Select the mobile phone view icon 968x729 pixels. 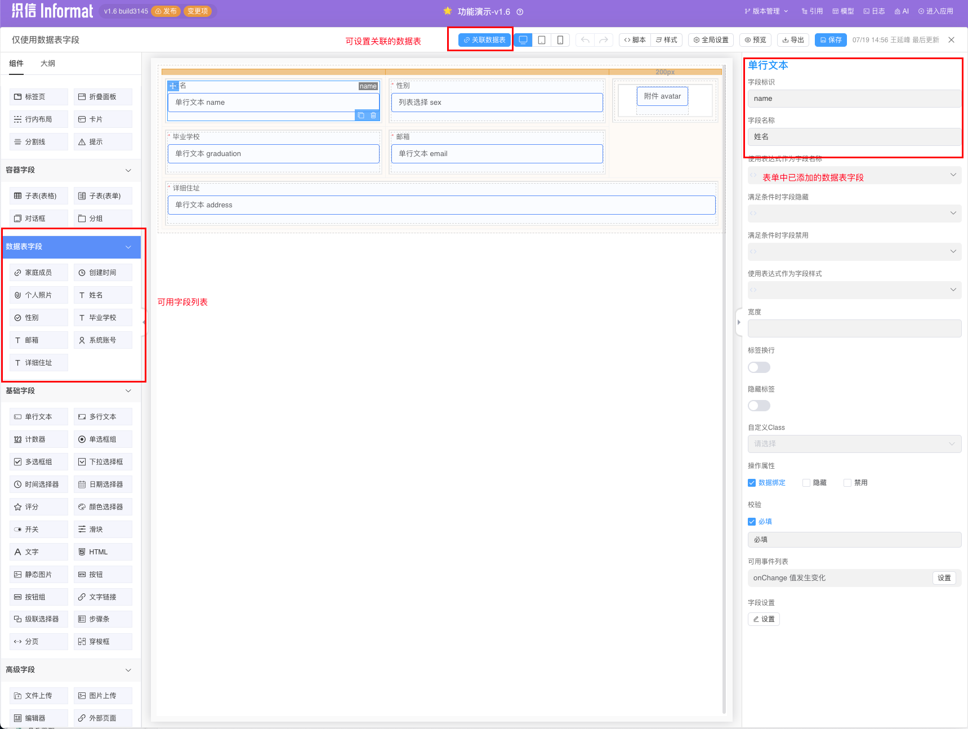(560, 40)
